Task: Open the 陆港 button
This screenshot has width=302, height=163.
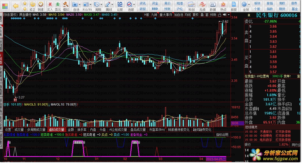Action: pyautogui.click(x=180, y=3)
